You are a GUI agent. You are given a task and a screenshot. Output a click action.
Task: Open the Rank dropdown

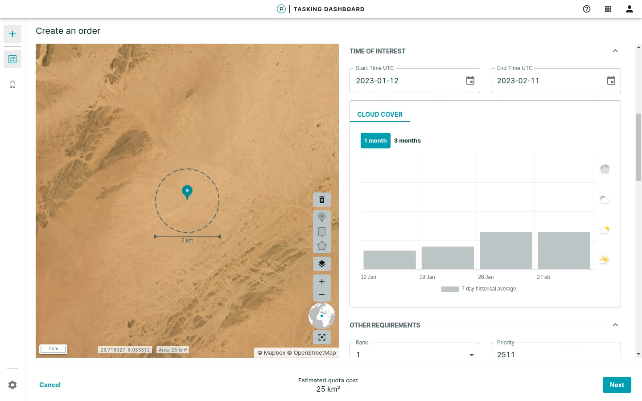click(x=415, y=351)
